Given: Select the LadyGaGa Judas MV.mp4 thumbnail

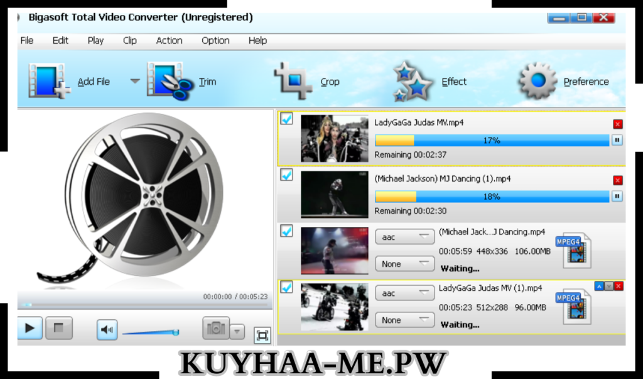Looking at the screenshot, I should point(335,138).
